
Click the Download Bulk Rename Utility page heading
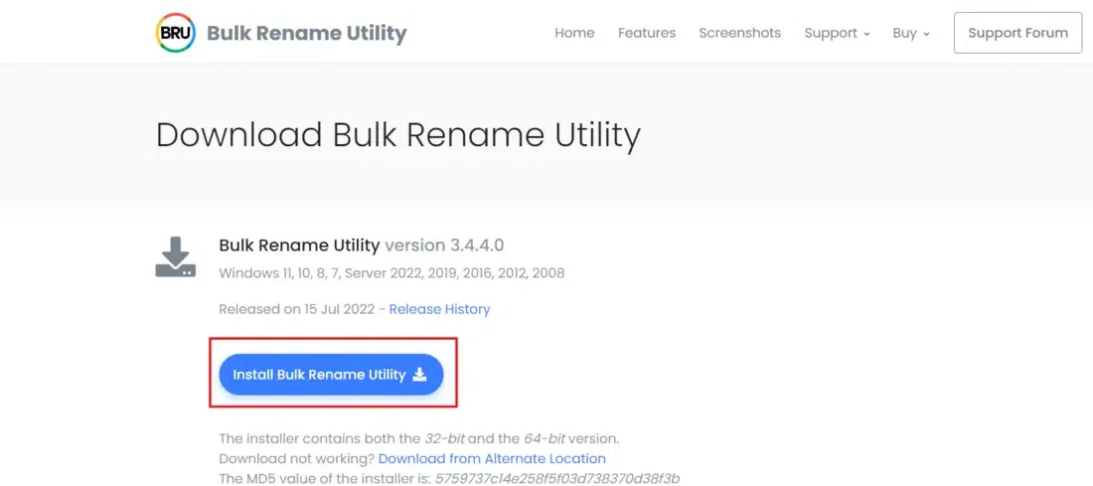(398, 135)
